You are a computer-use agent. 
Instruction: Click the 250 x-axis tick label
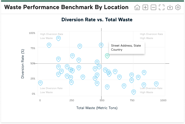[72, 100]
